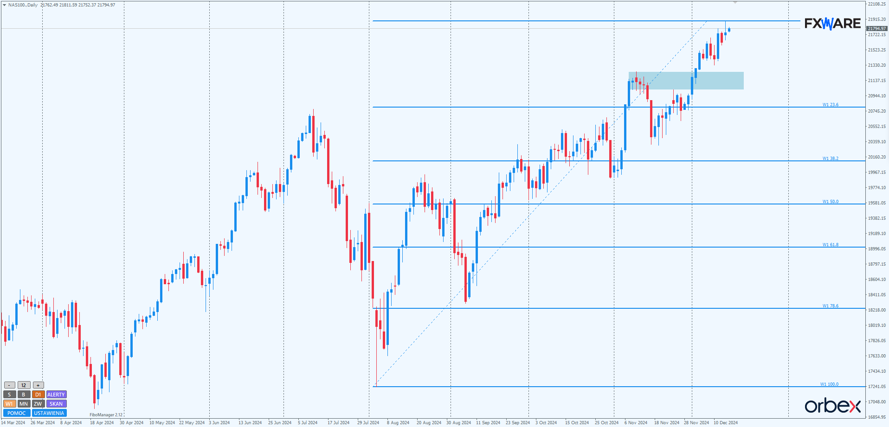Viewport: 889px width, 427px height.
Task: Click the current price tag 21794.97
Action: [877, 29]
